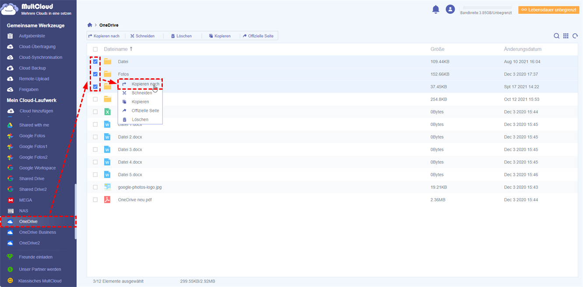The image size is (583, 287).
Task: Click the refresh icon
Action: pos(575,36)
